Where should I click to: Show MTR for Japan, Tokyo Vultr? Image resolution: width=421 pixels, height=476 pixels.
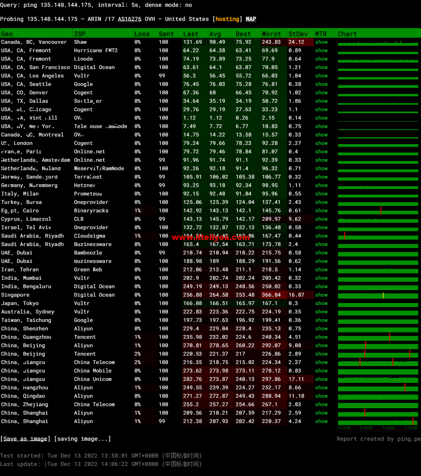click(321, 303)
